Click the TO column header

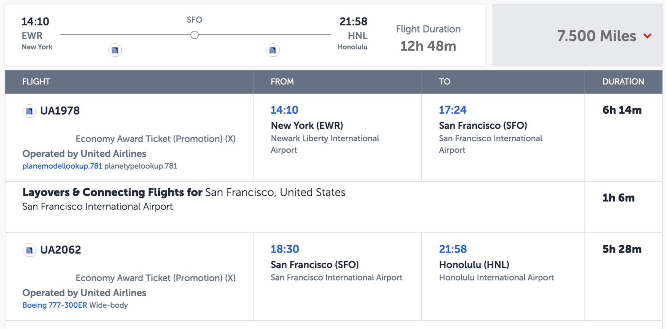(x=444, y=82)
